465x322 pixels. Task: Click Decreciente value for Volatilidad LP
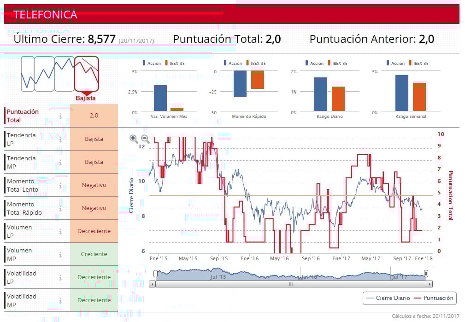pyautogui.click(x=94, y=277)
